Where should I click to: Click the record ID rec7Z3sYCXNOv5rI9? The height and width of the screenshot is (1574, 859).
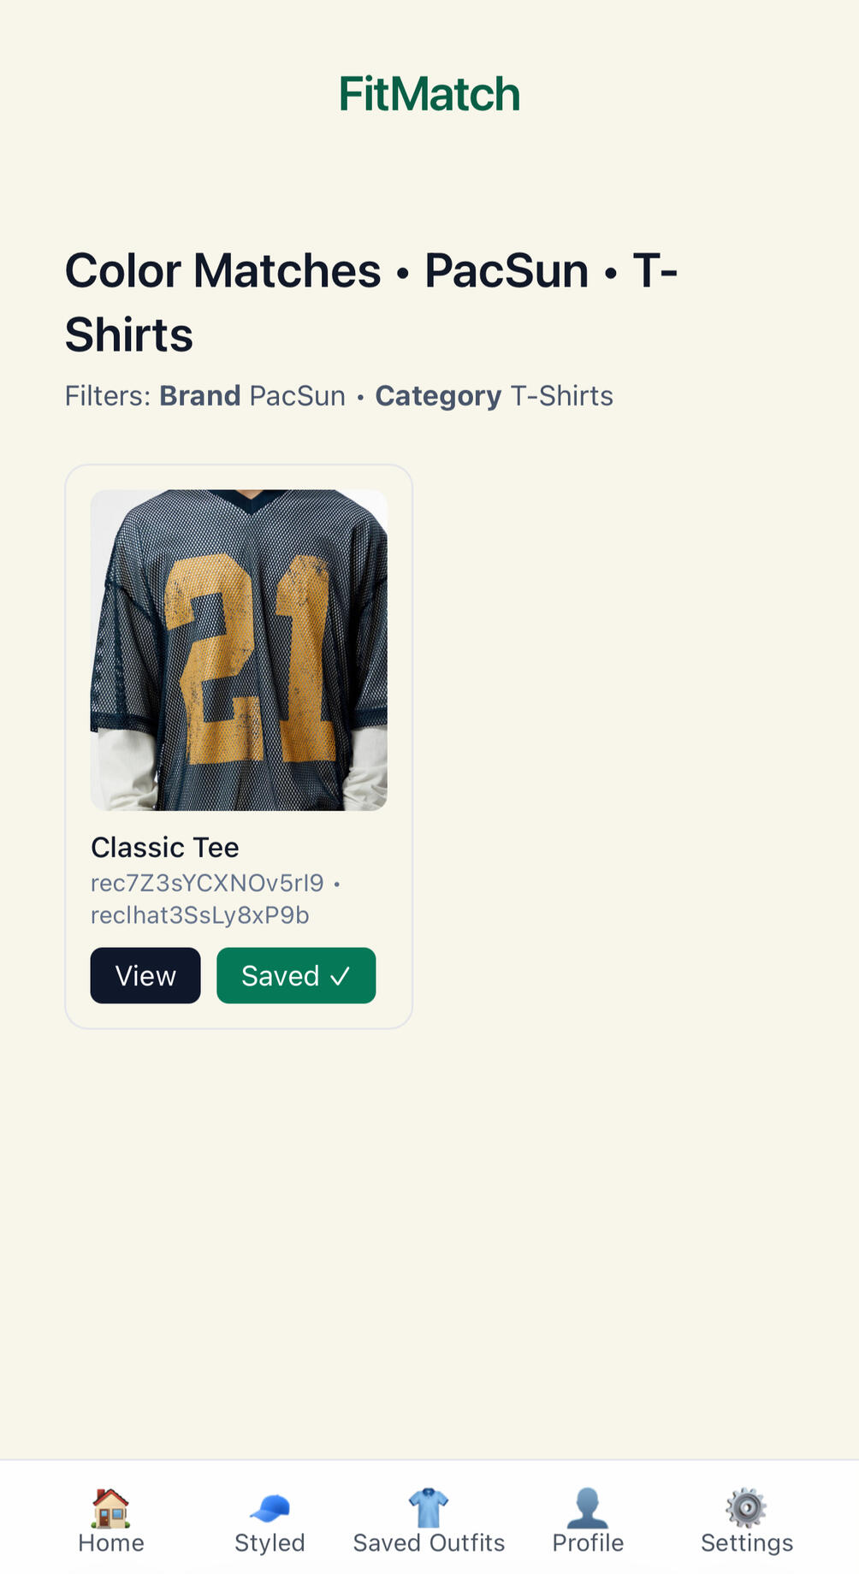tap(207, 883)
